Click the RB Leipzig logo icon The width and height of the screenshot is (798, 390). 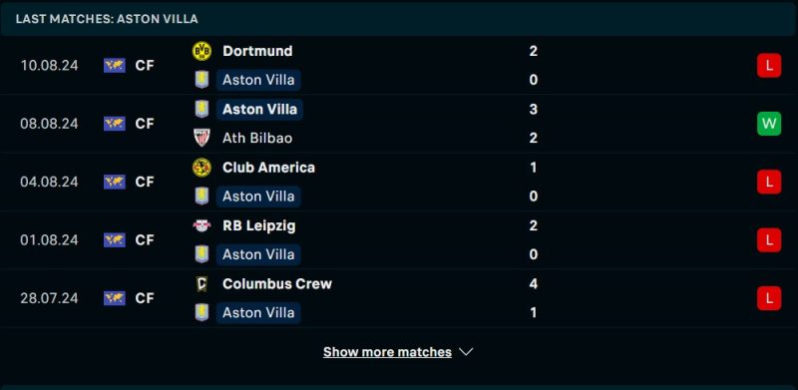pos(201,225)
